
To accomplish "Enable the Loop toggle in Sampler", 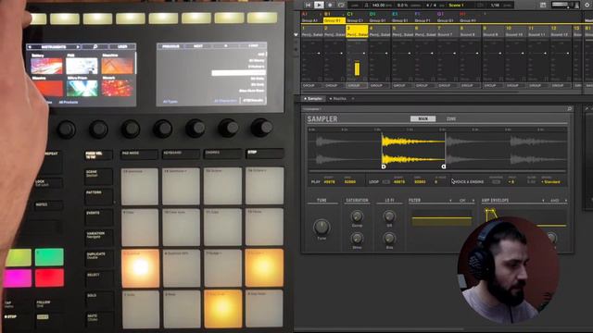I will click(x=385, y=182).
